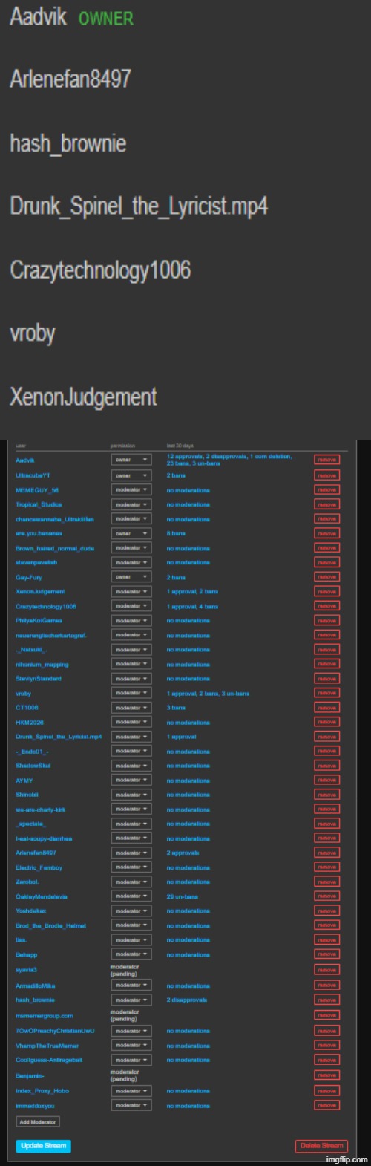
Task: Select large 'Aadvik' name beside OWNER label
Action: coord(39,17)
